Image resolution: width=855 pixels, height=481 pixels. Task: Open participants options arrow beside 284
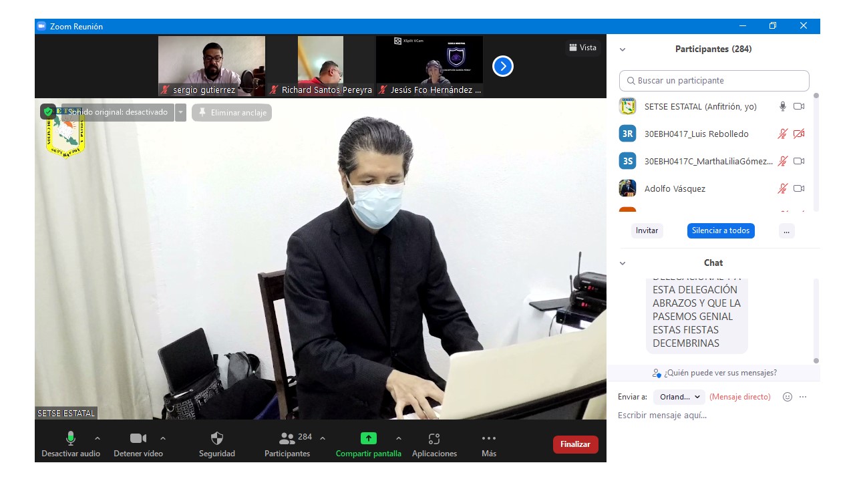pyautogui.click(x=323, y=438)
